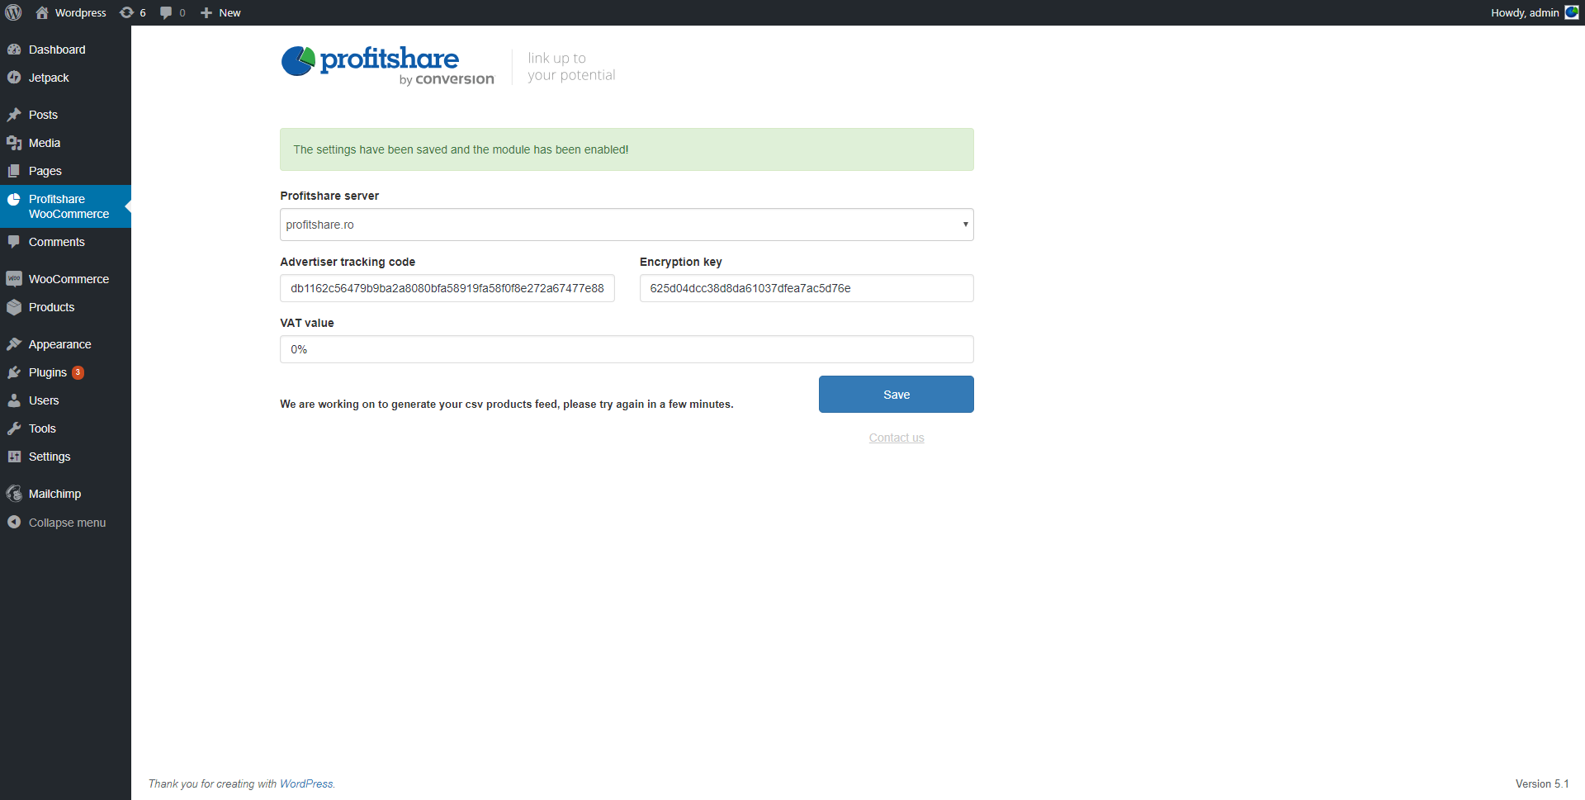Click the Users person icon
Image resolution: width=1585 pixels, height=800 pixels.
[x=14, y=400]
